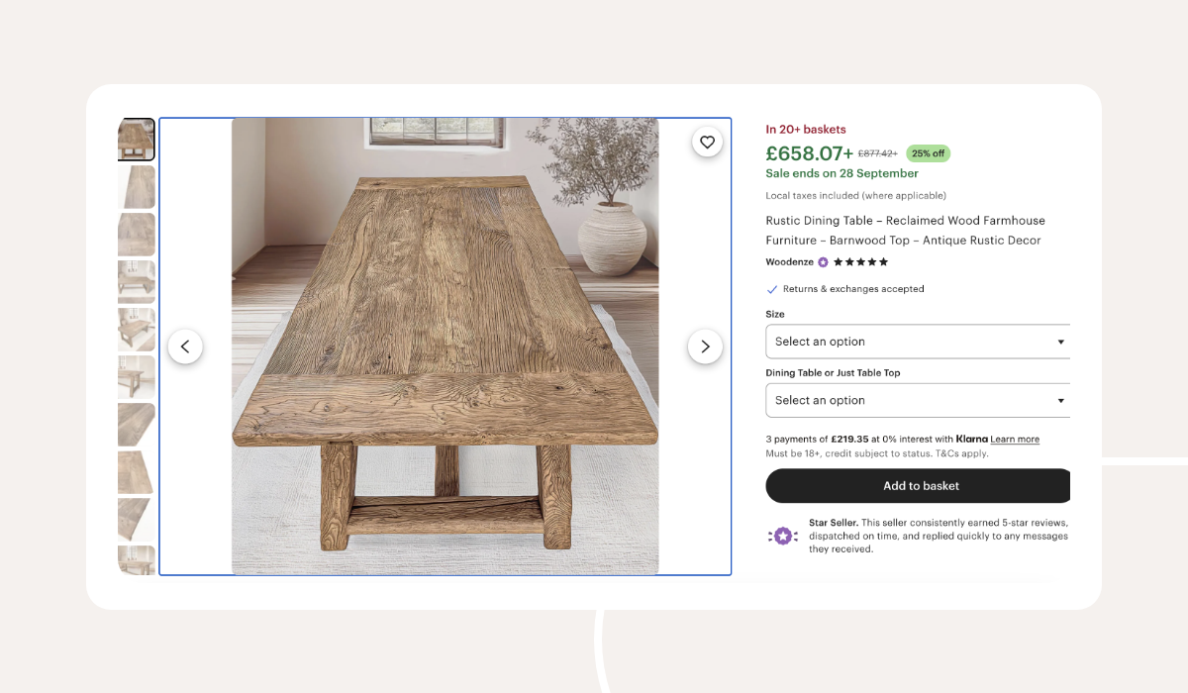1188x693 pixels.
Task: Click the Star Seller badge icon
Action: click(x=782, y=536)
